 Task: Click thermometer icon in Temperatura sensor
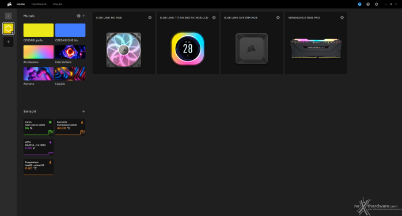click(x=50, y=162)
